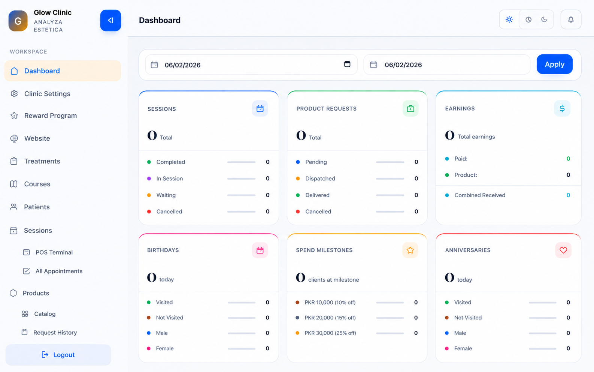Click the In Session row label
This screenshot has width=594, height=372.
[170, 178]
